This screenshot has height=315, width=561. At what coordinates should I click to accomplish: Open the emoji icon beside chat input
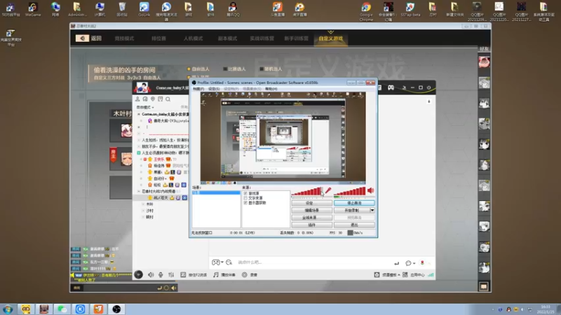[x=229, y=262]
